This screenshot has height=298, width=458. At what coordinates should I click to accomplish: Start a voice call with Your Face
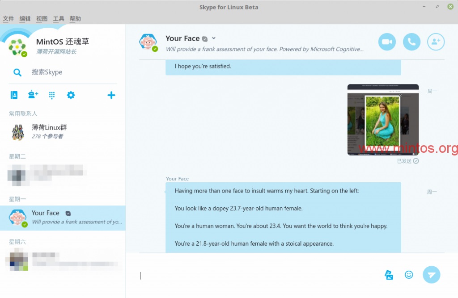411,42
